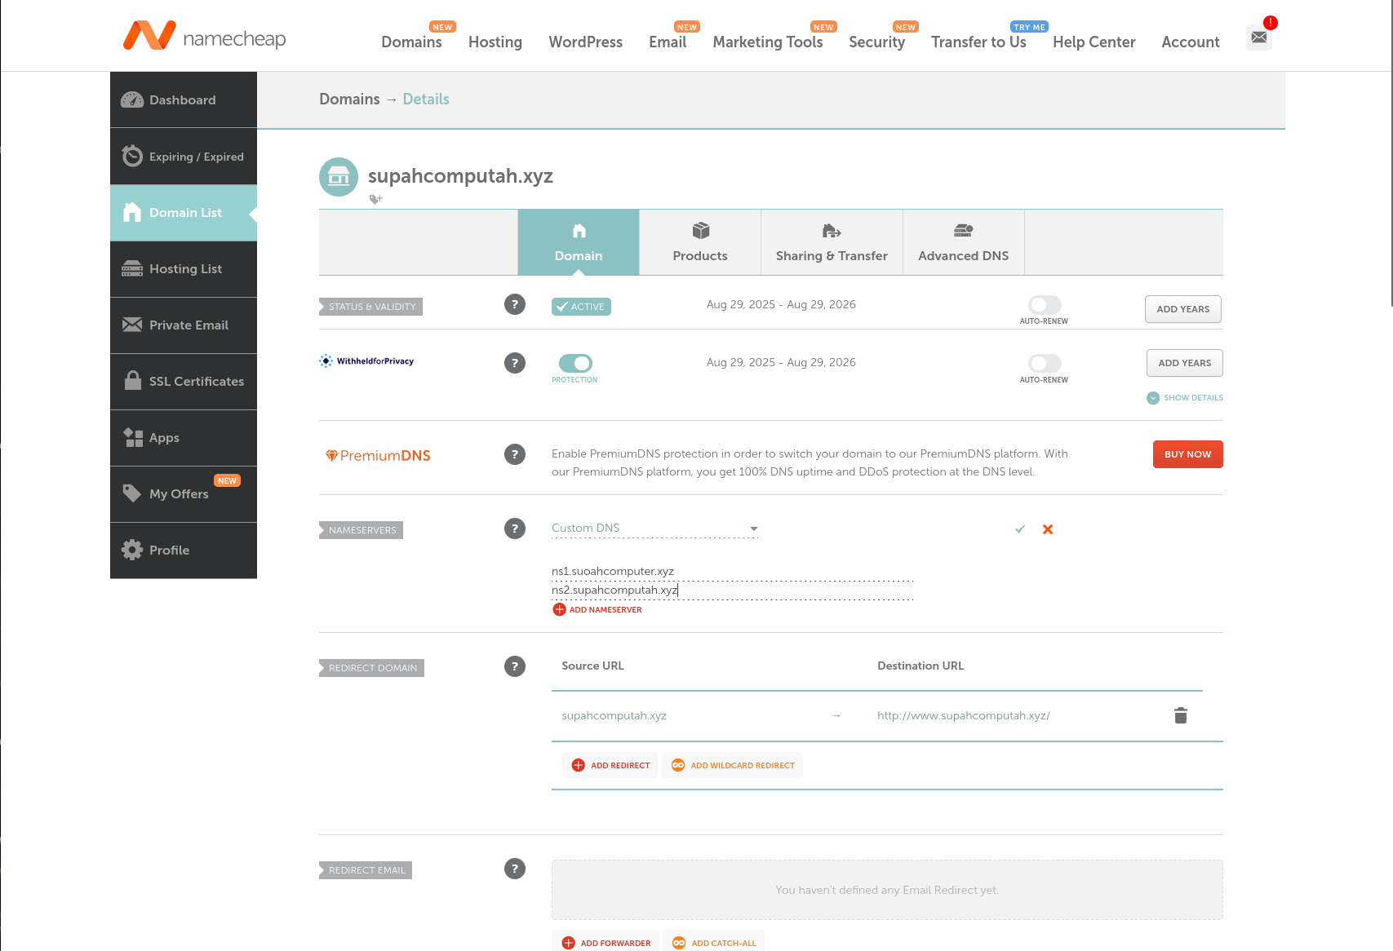Enable auto-renew for WithheldforPrivacy

[x=1044, y=363]
